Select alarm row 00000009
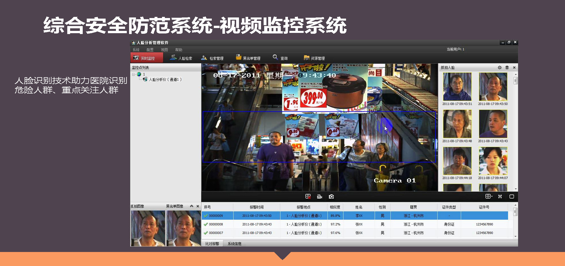Viewport: 565px width, 266px height. [x=355, y=216]
